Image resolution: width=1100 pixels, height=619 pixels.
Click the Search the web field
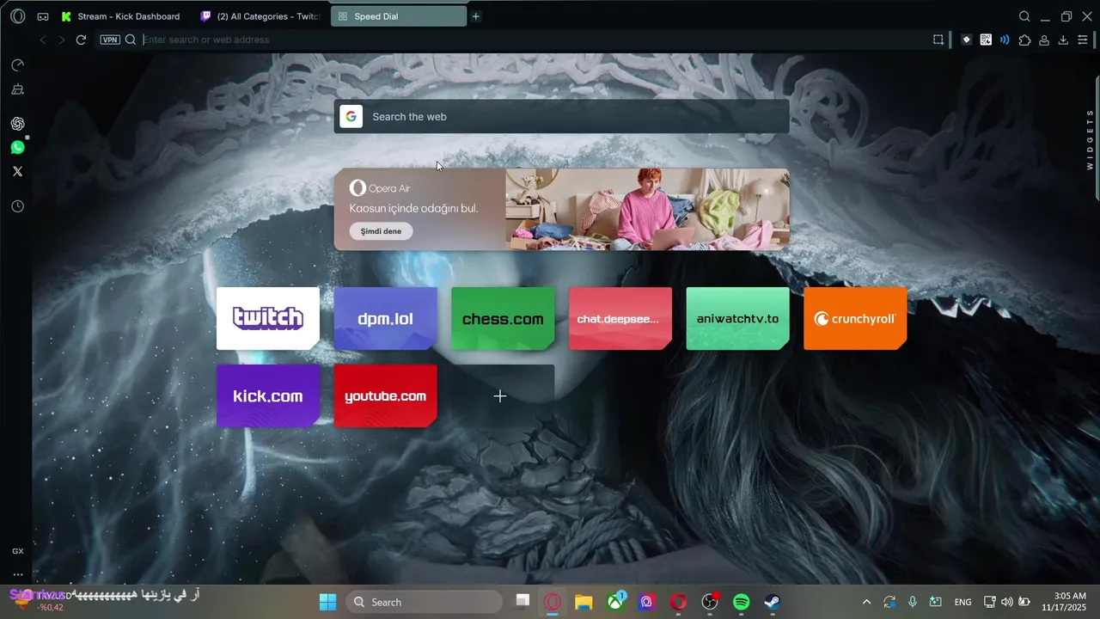[561, 117]
